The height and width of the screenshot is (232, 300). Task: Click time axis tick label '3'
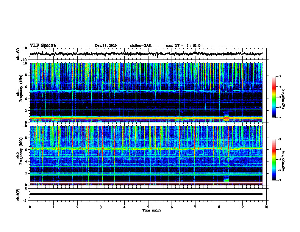point(101,207)
